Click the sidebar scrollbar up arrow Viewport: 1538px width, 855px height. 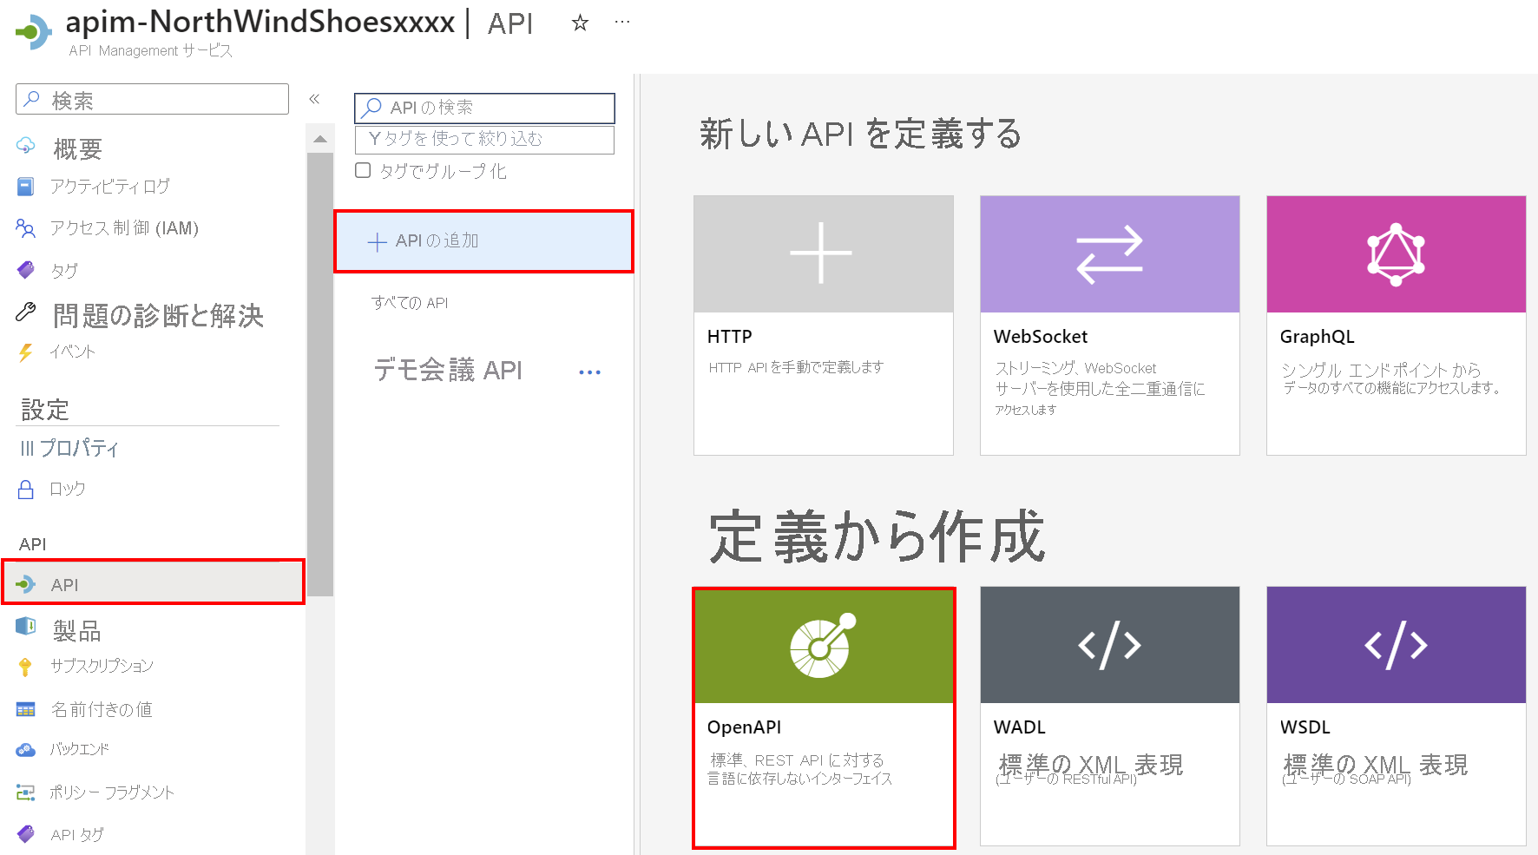coord(320,139)
